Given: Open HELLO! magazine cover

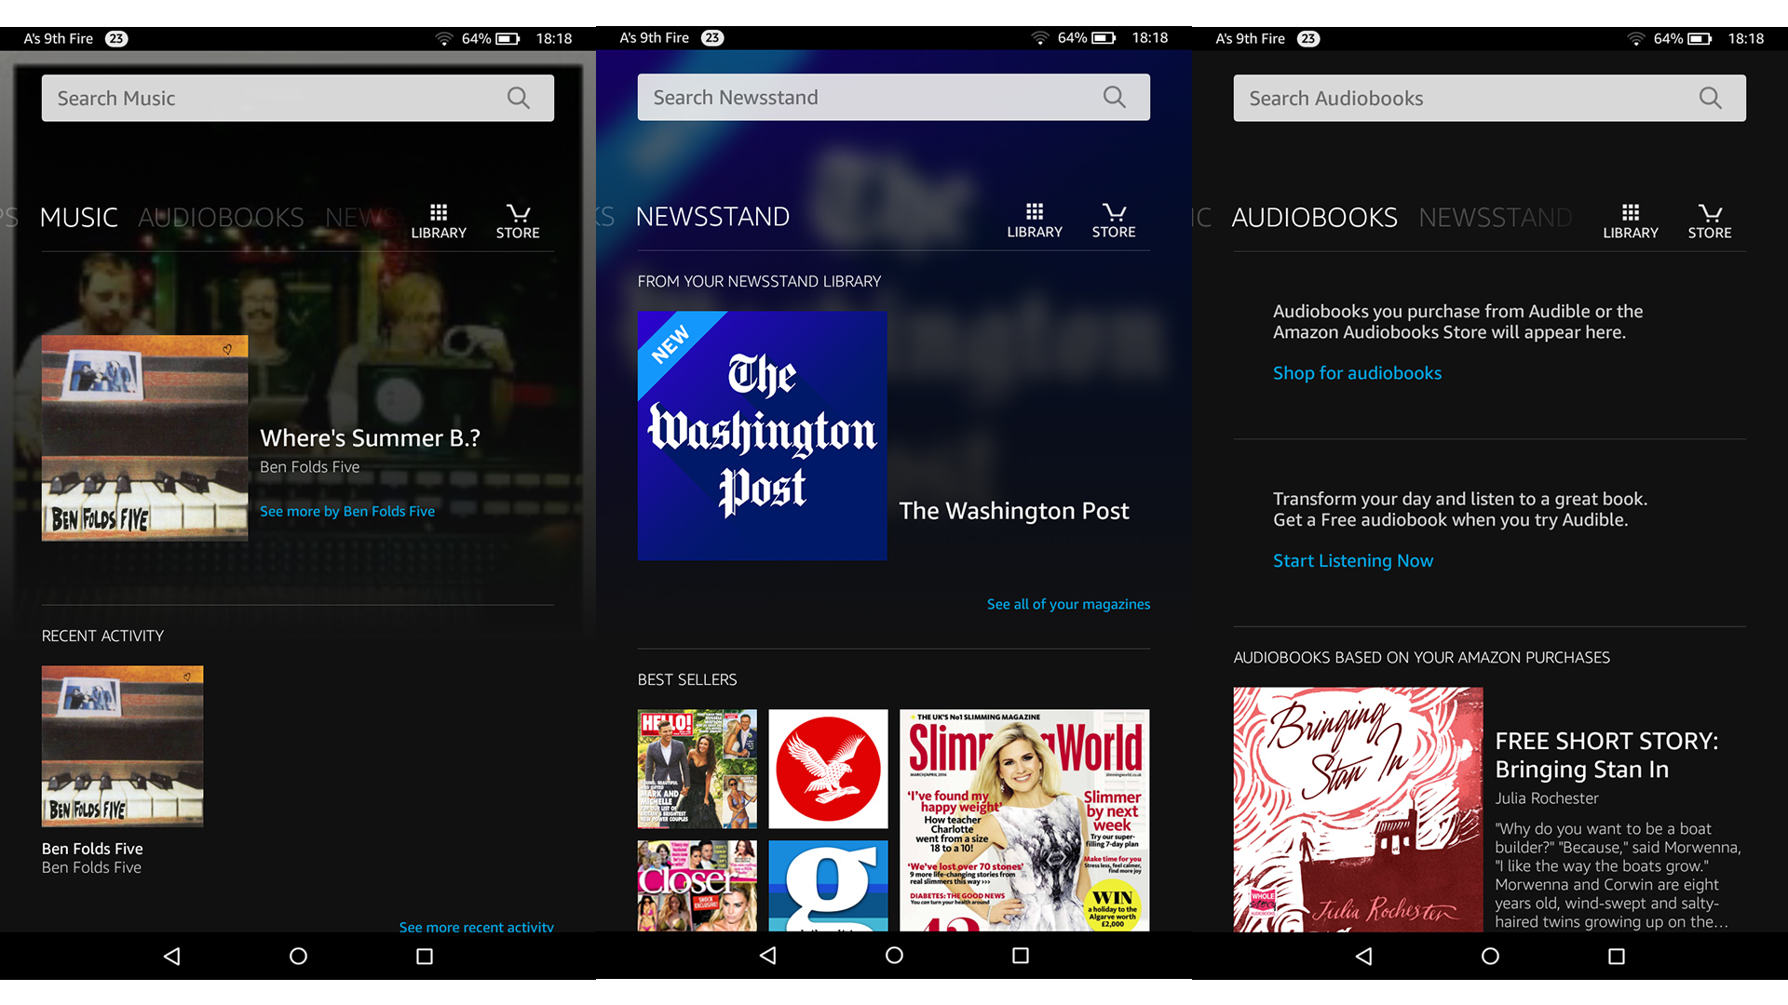Looking at the screenshot, I should 698,769.
